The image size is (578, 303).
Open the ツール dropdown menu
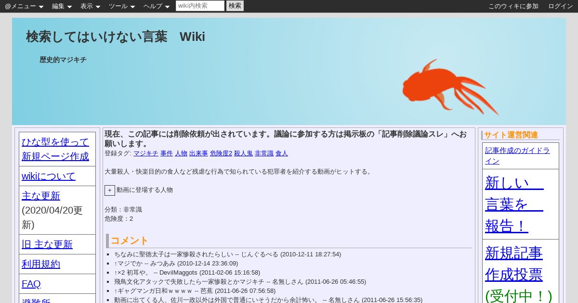coord(122,6)
